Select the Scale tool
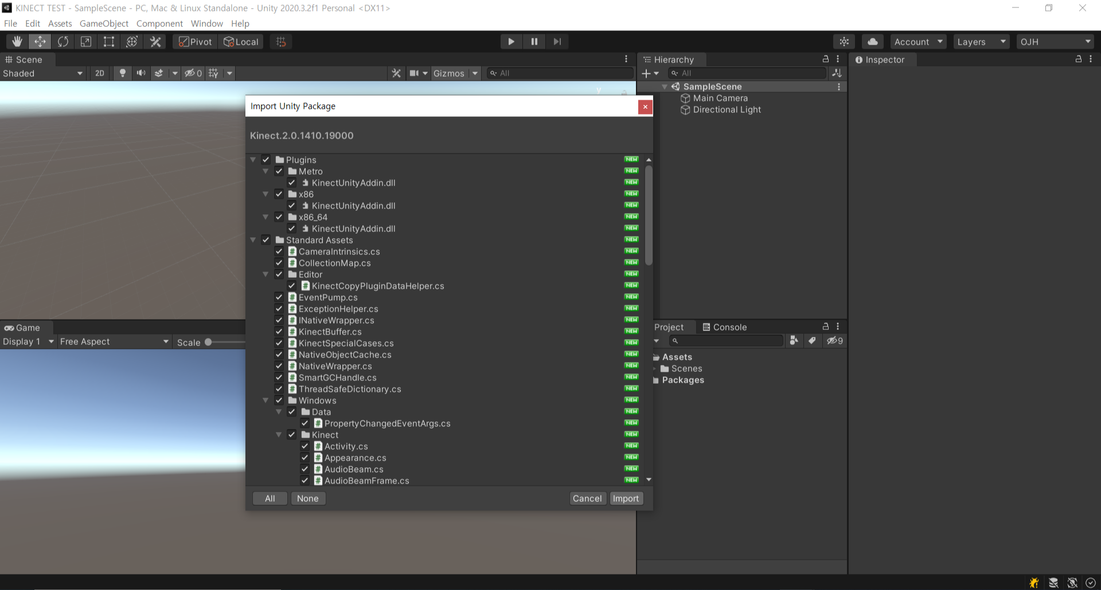This screenshot has width=1101, height=590. (86, 41)
